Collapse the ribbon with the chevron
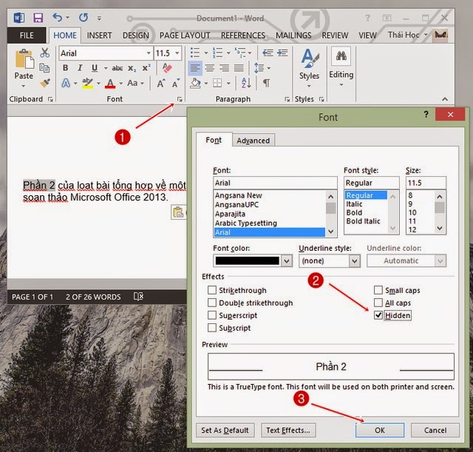This screenshot has height=452, width=473. pos(445,99)
